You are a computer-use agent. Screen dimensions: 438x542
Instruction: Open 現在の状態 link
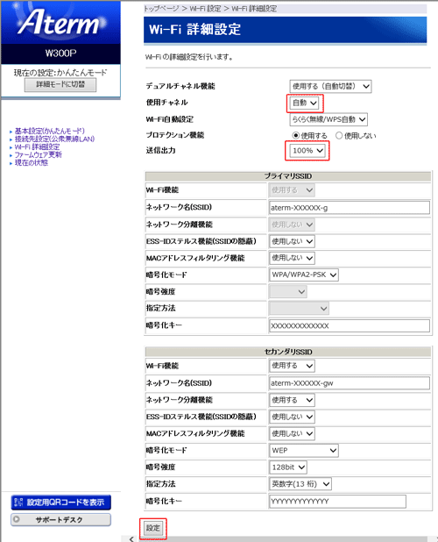point(32,163)
